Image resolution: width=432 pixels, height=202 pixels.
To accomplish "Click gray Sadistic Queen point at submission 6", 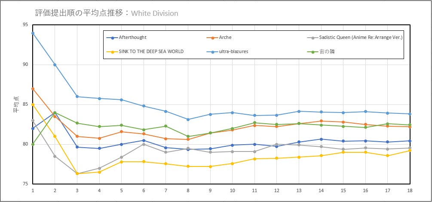I will pyautogui.click(x=144, y=144).
